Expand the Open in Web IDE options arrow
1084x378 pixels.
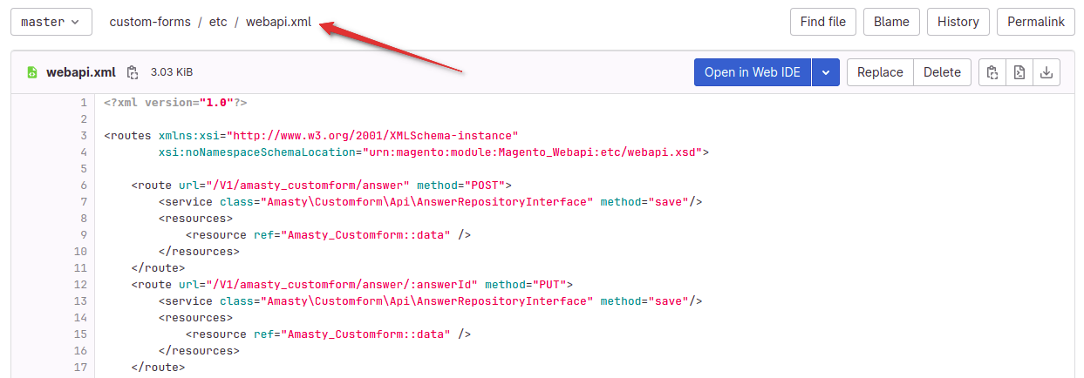[x=826, y=72]
